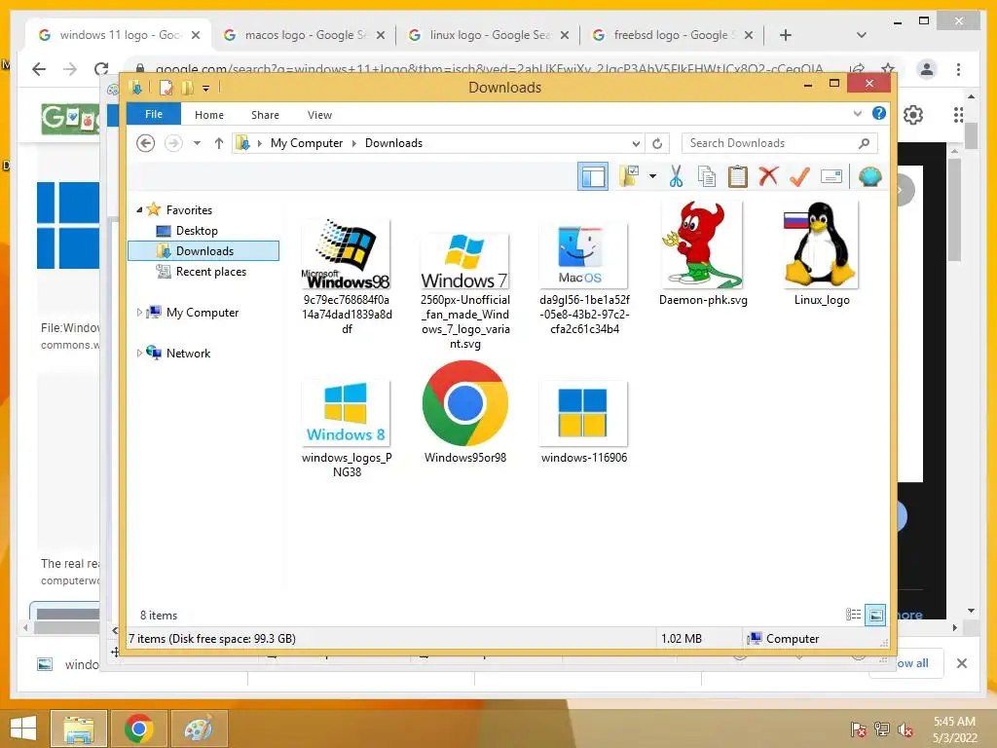
Task: Select Desktop under Favorites
Action: (x=197, y=230)
